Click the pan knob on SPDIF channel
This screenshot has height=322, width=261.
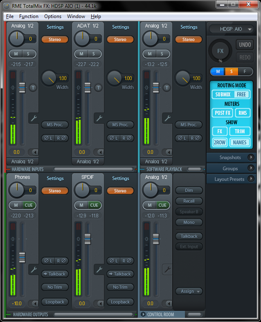coord(82,190)
